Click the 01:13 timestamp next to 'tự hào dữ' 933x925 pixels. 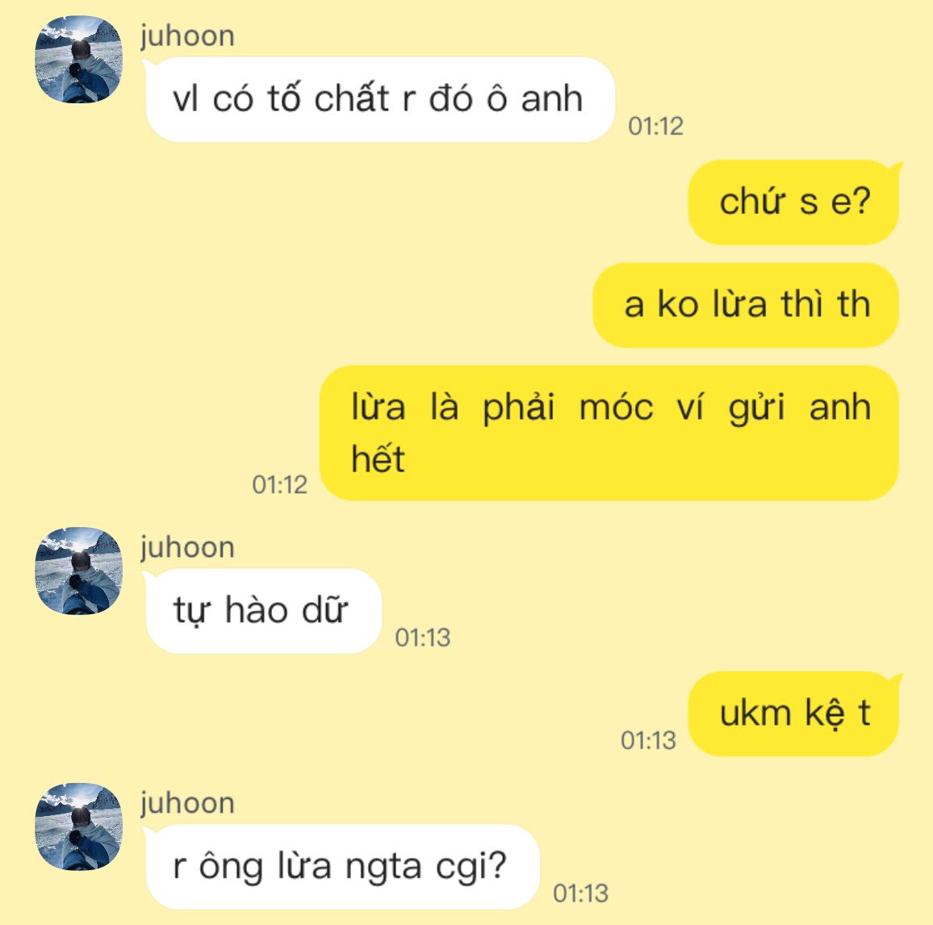[422, 638]
